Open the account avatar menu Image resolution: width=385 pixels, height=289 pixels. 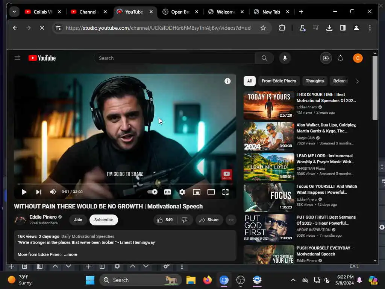pos(358,58)
